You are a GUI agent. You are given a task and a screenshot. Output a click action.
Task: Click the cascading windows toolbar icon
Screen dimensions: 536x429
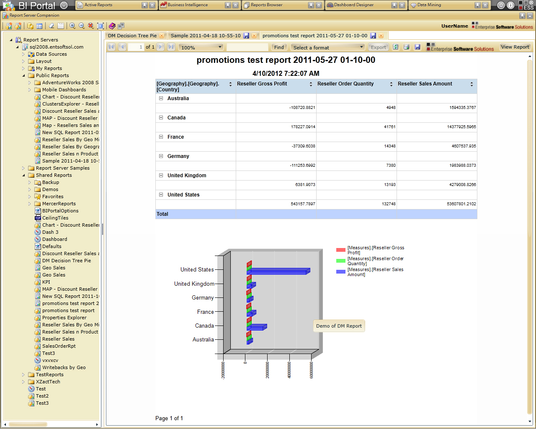tap(121, 26)
